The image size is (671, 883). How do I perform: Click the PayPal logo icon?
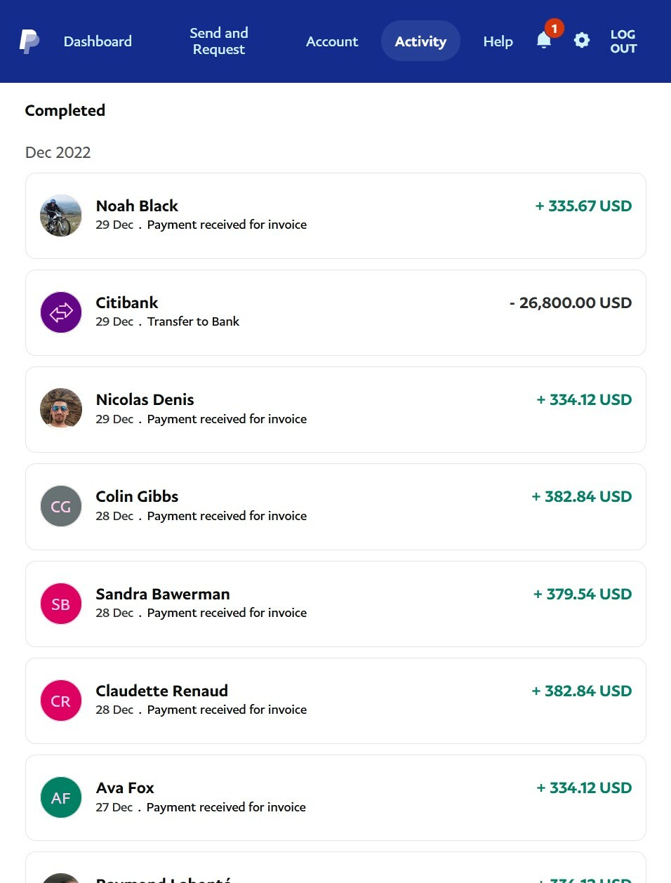pos(29,41)
